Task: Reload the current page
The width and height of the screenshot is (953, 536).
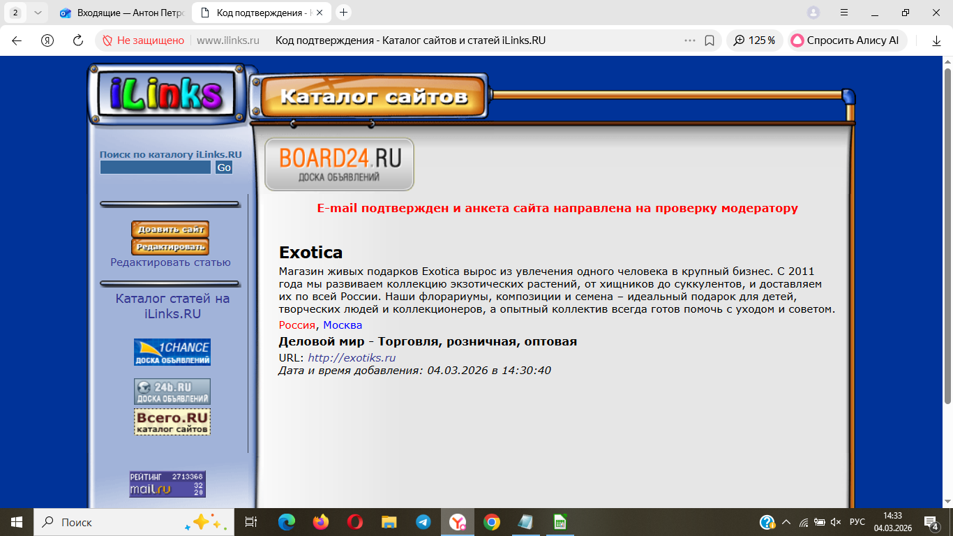Action: point(78,40)
